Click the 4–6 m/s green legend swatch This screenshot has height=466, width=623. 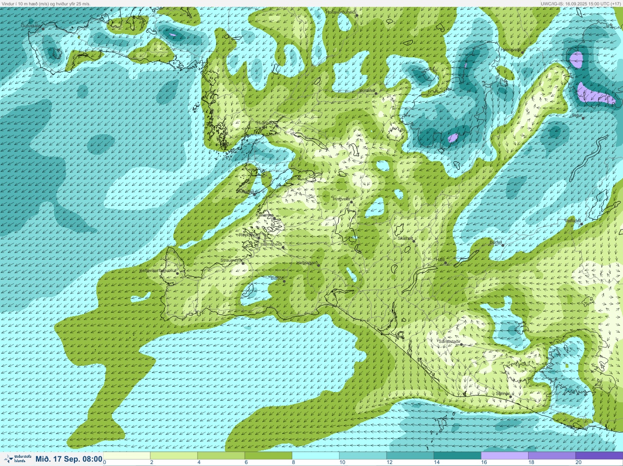coord(221,456)
